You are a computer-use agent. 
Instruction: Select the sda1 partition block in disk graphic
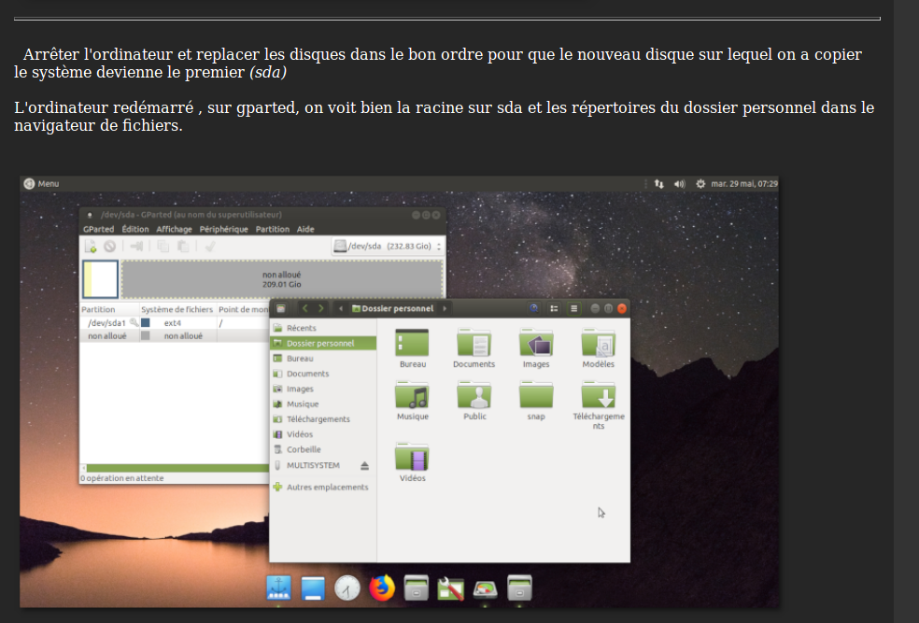pyautogui.click(x=100, y=279)
